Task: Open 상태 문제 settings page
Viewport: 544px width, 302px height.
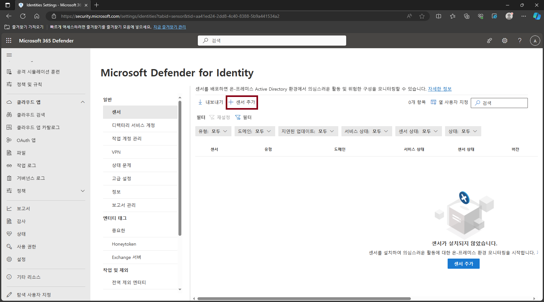Action: tap(140, 165)
